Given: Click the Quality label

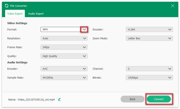Looking at the screenshot, I should click(x=12, y=56).
